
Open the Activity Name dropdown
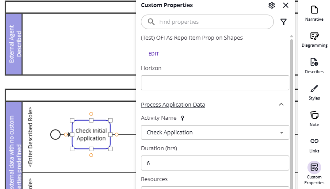pos(281,133)
